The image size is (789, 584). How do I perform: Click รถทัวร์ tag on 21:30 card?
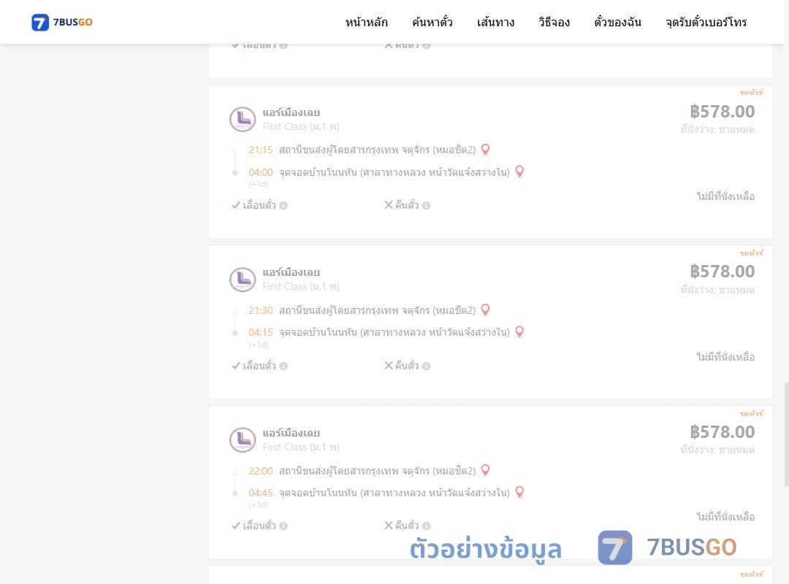(751, 253)
